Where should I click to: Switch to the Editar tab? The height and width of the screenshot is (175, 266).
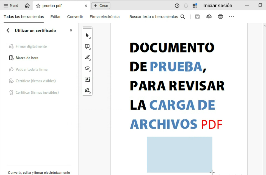(56, 17)
